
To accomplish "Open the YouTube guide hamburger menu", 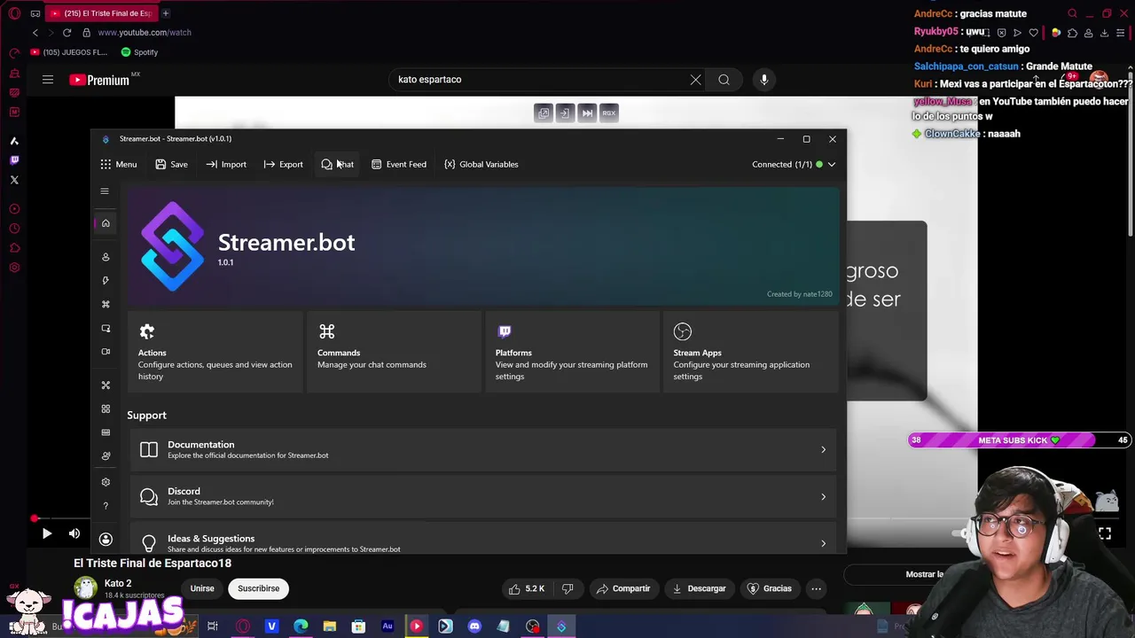I will click(x=48, y=80).
